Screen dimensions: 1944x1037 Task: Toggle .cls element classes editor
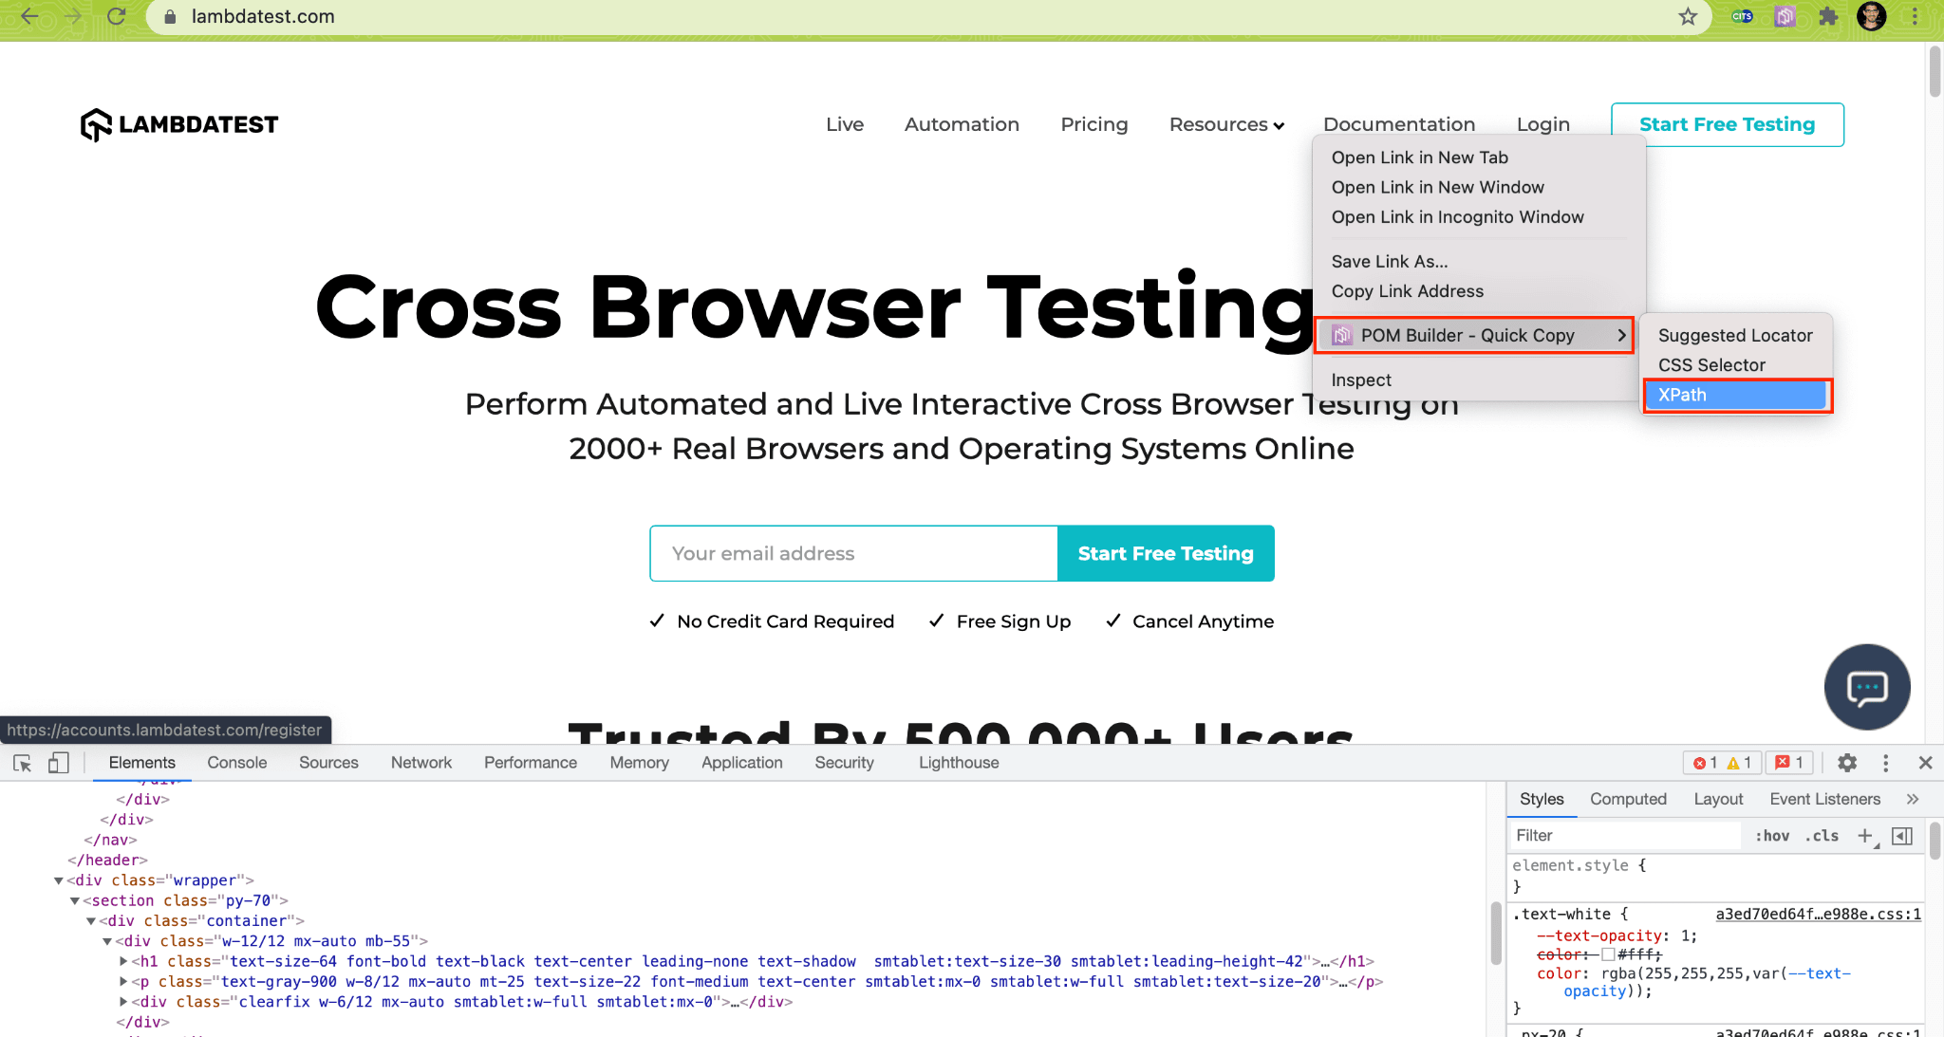coord(1821,836)
